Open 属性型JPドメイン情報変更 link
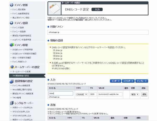 (23, 94)
